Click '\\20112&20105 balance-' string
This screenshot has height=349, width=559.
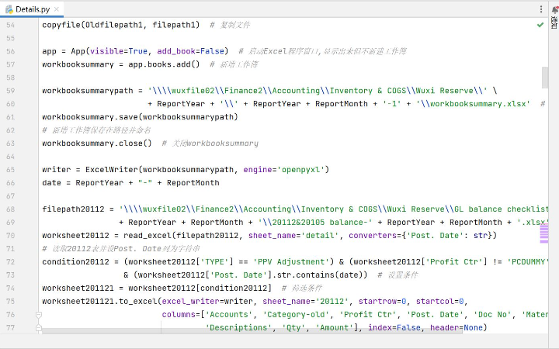[315, 223]
